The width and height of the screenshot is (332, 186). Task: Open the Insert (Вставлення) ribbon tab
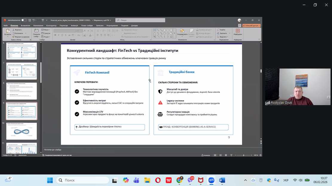click(25, 26)
